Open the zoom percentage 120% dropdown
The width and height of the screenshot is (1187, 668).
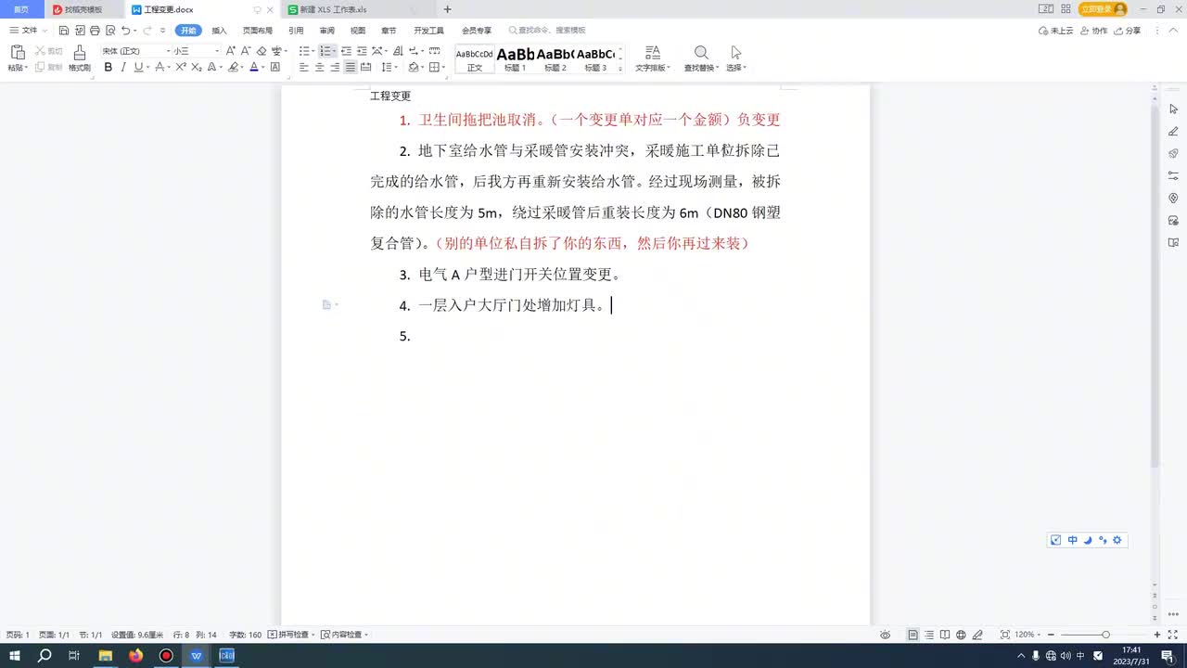pos(1038,635)
